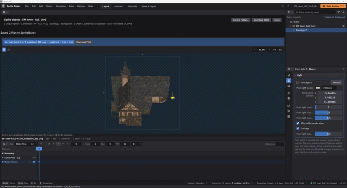The image size is (347, 188).
Task: Open the Static Pose clip dropdown
Action: coord(26,144)
